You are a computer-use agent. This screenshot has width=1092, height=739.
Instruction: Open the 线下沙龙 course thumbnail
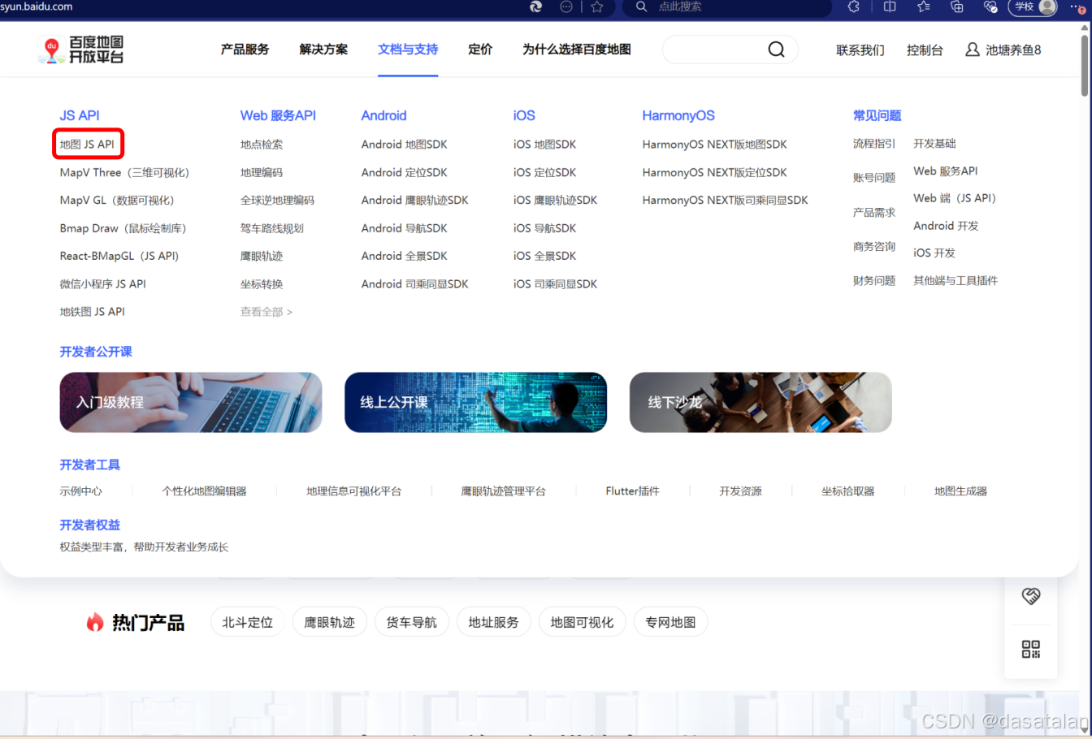click(x=760, y=402)
